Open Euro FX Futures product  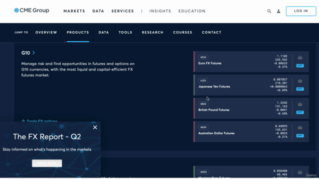(210, 63)
